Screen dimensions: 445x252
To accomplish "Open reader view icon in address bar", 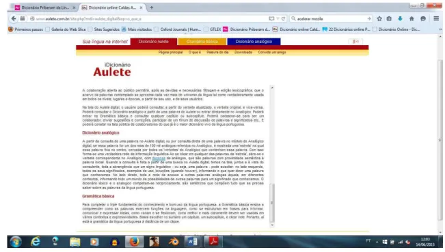I will point(271,18).
